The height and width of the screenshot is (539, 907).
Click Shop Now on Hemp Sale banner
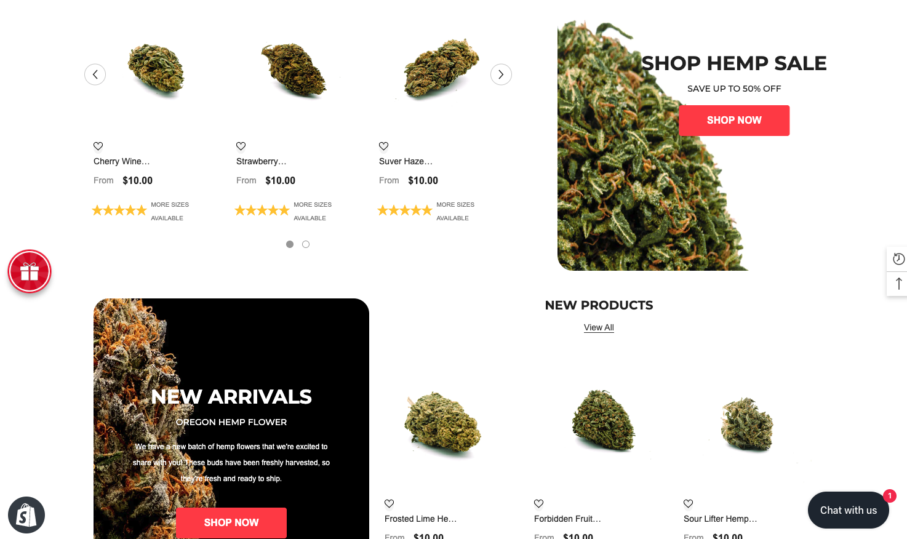point(734,121)
